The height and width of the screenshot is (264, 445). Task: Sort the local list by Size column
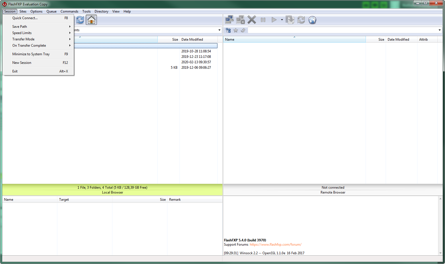(169, 40)
